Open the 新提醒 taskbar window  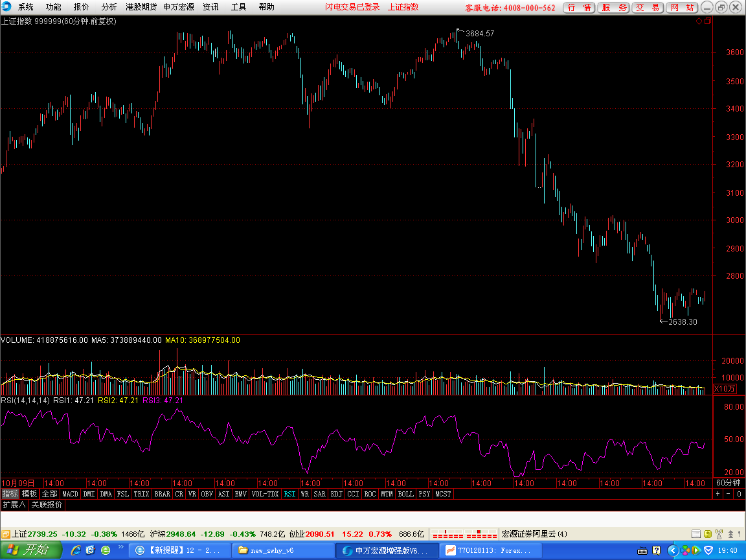click(x=180, y=550)
